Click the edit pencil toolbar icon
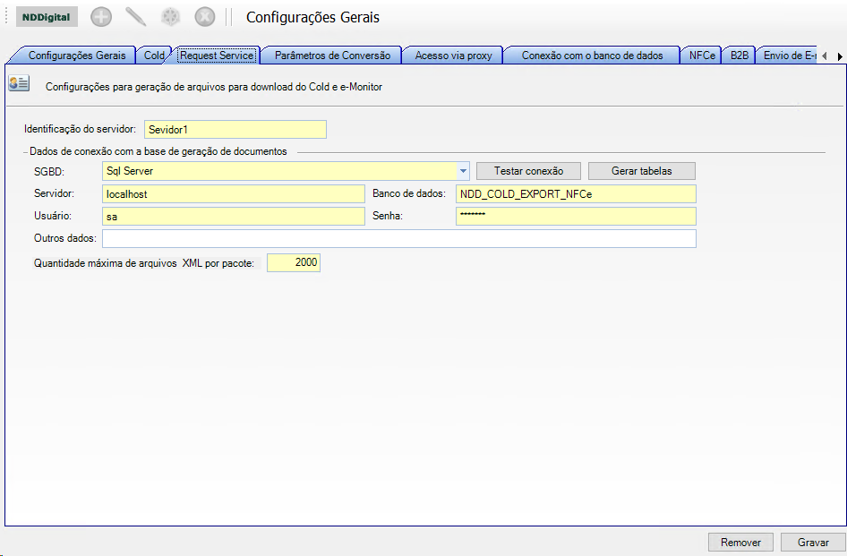 tap(135, 17)
